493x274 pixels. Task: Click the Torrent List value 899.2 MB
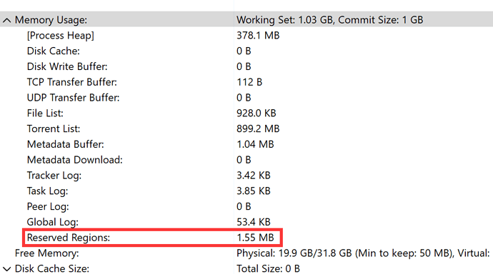[x=258, y=128]
